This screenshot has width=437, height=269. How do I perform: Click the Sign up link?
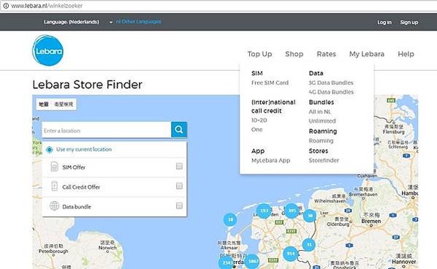click(x=408, y=23)
